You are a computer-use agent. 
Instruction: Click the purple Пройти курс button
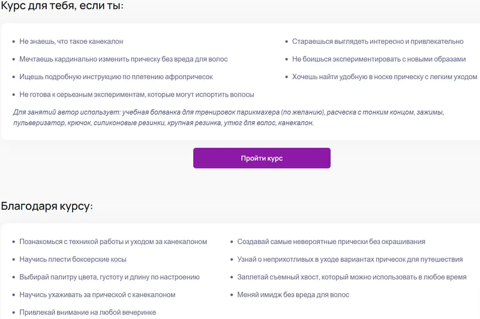(x=262, y=158)
